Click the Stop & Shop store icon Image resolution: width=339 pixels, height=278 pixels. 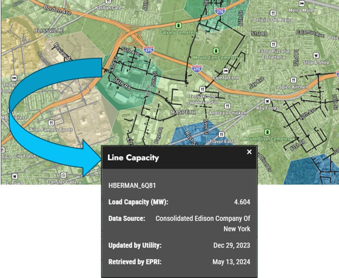coord(316,55)
